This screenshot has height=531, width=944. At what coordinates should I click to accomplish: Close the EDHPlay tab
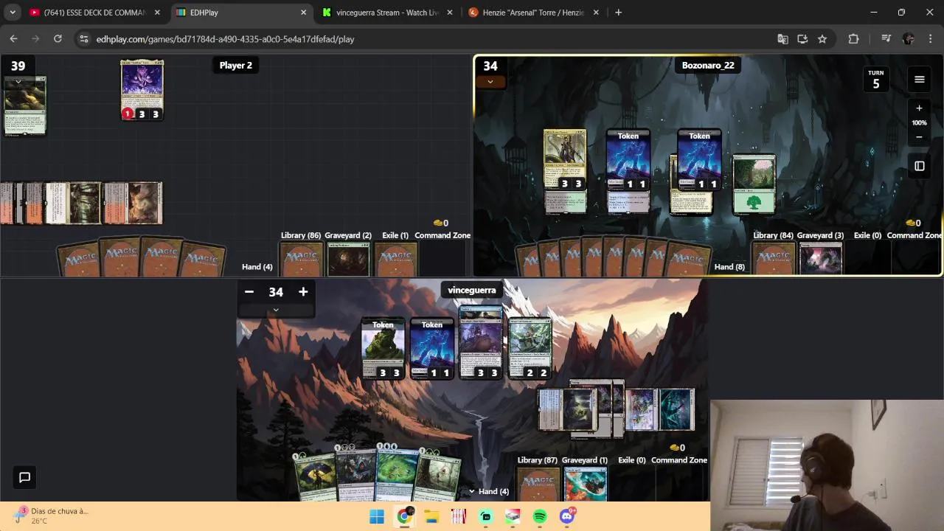[x=303, y=13]
